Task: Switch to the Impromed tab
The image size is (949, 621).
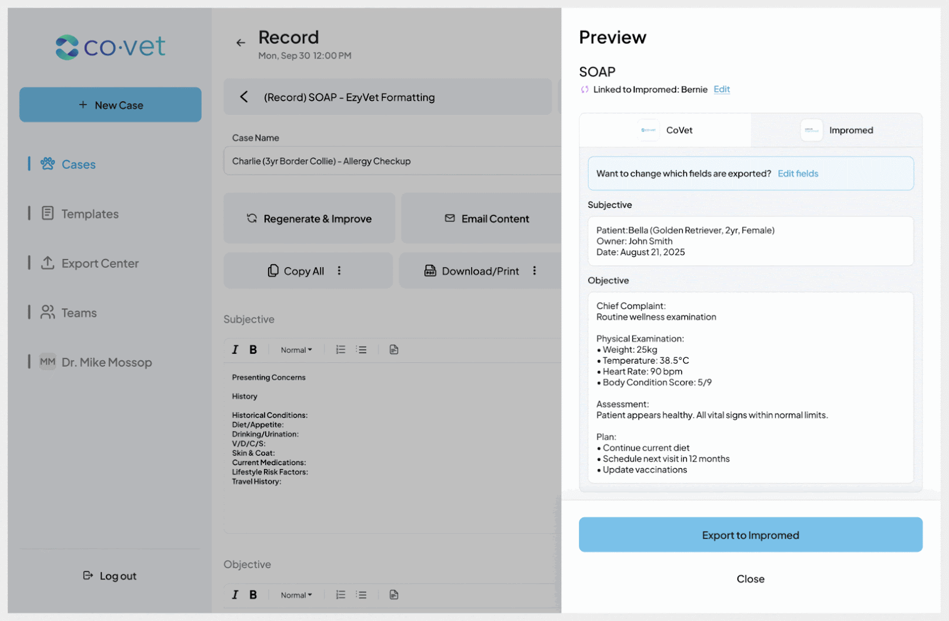Action: (x=837, y=130)
